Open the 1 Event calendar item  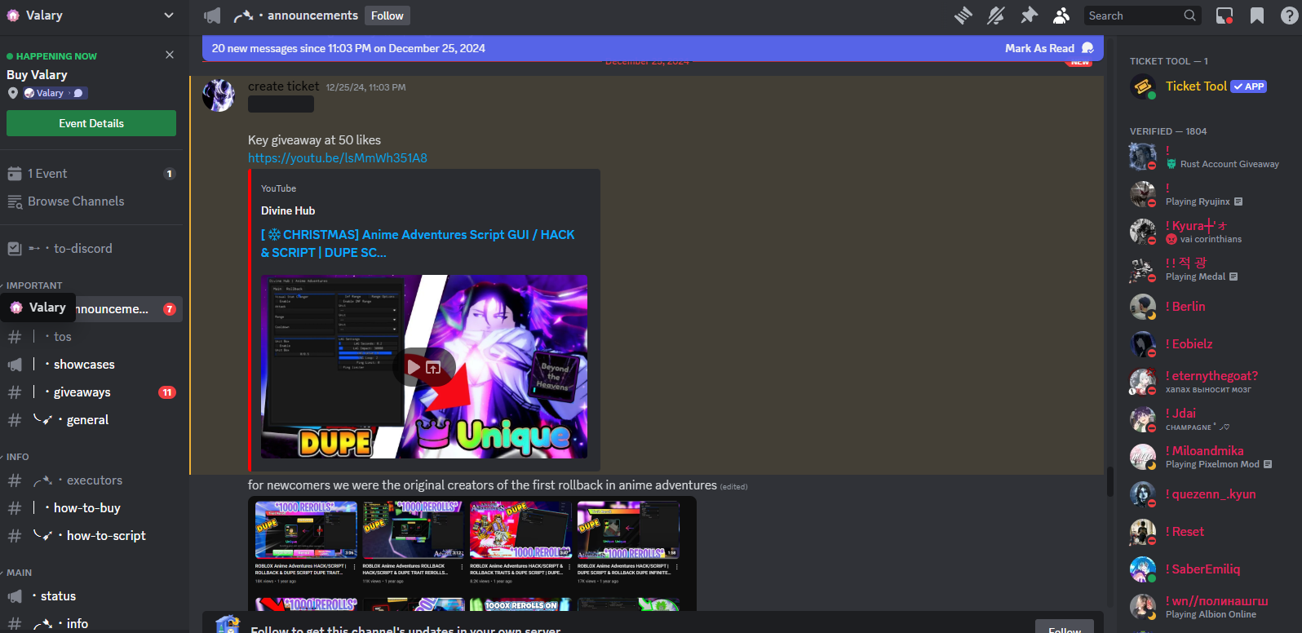tap(91, 174)
